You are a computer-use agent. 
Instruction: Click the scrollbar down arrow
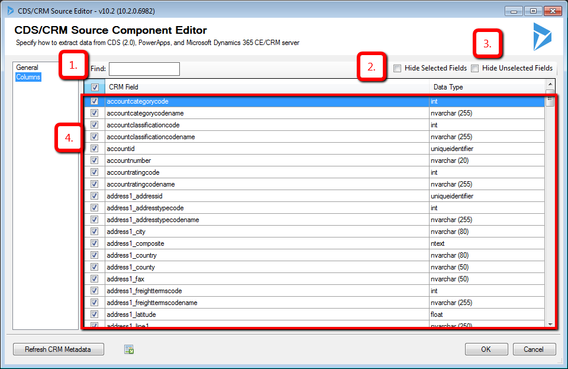pyautogui.click(x=550, y=324)
